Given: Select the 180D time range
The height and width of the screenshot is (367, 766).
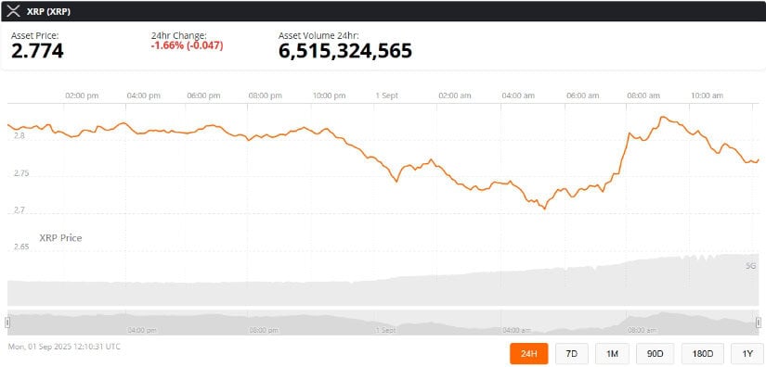Looking at the screenshot, I should (703, 354).
